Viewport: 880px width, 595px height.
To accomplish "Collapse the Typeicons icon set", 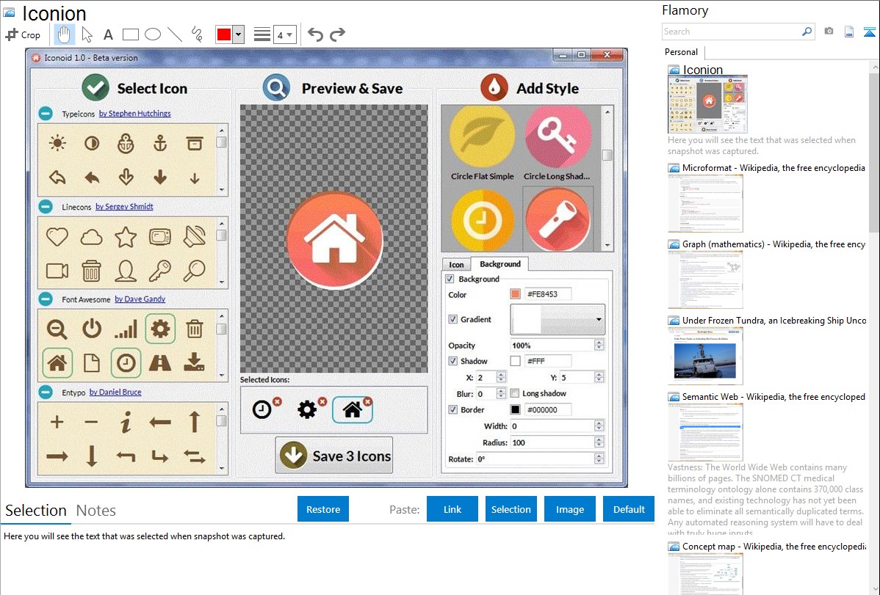I will 46,114.
